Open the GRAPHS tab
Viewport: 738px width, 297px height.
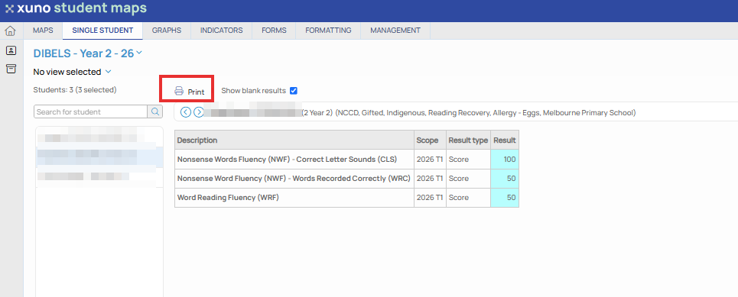167,31
